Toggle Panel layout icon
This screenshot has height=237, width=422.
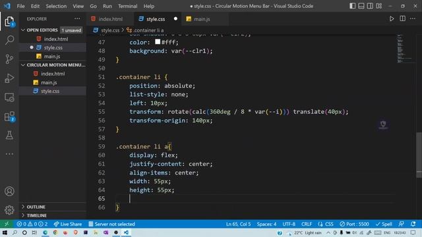click(x=361, y=6)
